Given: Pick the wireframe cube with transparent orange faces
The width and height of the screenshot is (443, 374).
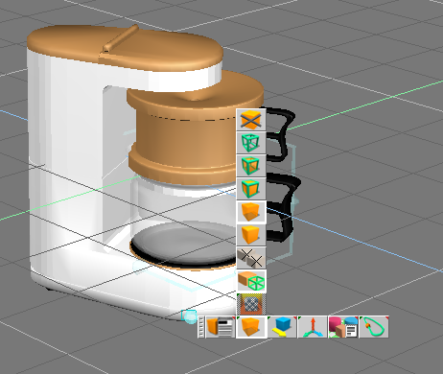Looking at the screenshot, I should coord(251,166).
